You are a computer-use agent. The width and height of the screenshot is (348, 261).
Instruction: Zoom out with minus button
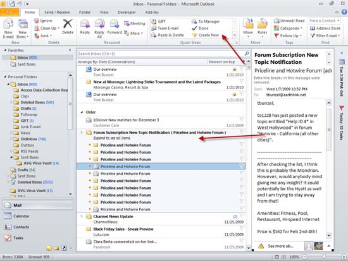coord(305,257)
